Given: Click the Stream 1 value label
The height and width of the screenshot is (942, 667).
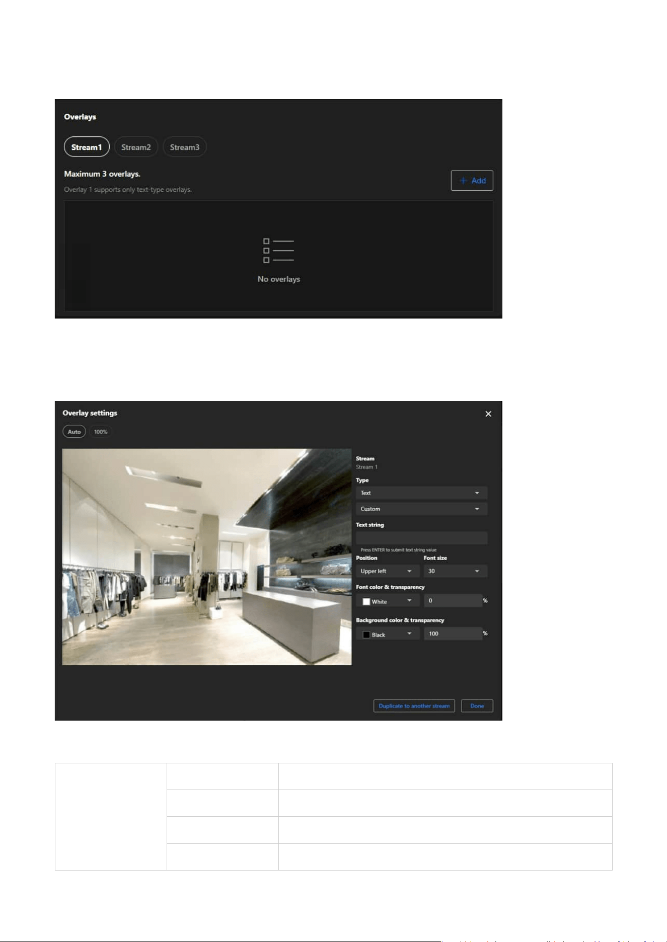Looking at the screenshot, I should (366, 467).
